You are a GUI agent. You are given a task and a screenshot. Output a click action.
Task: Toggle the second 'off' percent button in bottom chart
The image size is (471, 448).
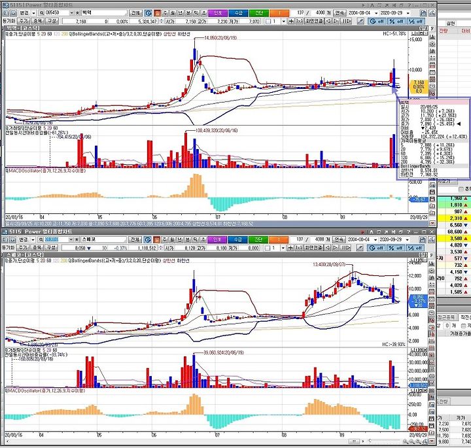coord(396,248)
